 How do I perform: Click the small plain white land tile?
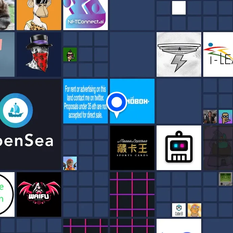(179, 8)
